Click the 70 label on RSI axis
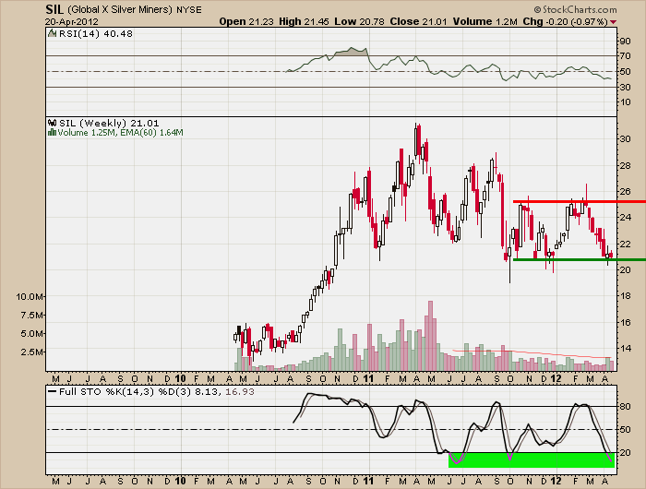The width and height of the screenshot is (646, 489). (x=626, y=55)
